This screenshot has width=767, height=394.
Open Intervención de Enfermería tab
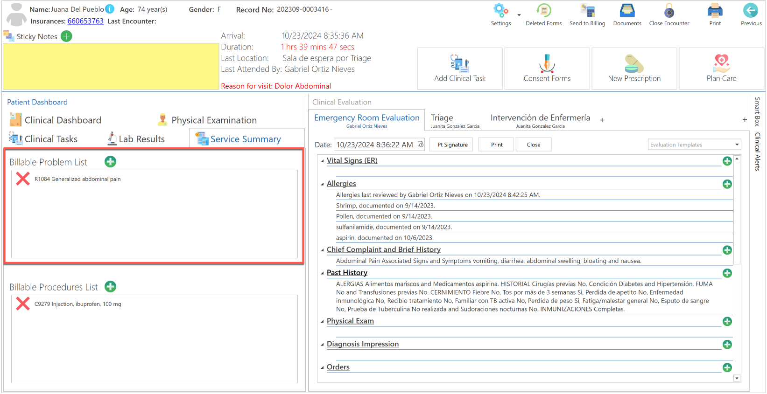tap(540, 120)
